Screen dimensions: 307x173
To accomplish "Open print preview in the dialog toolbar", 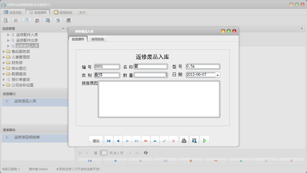I will pyautogui.click(x=195, y=141).
